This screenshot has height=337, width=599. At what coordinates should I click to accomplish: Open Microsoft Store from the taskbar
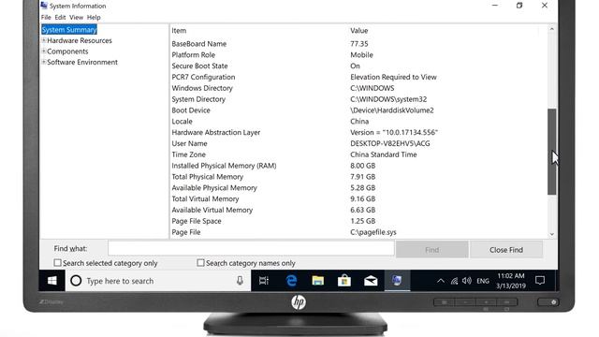[344, 281]
